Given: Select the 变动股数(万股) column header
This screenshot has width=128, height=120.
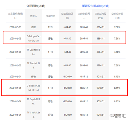Looking at the screenshot, I should coord(67,16).
